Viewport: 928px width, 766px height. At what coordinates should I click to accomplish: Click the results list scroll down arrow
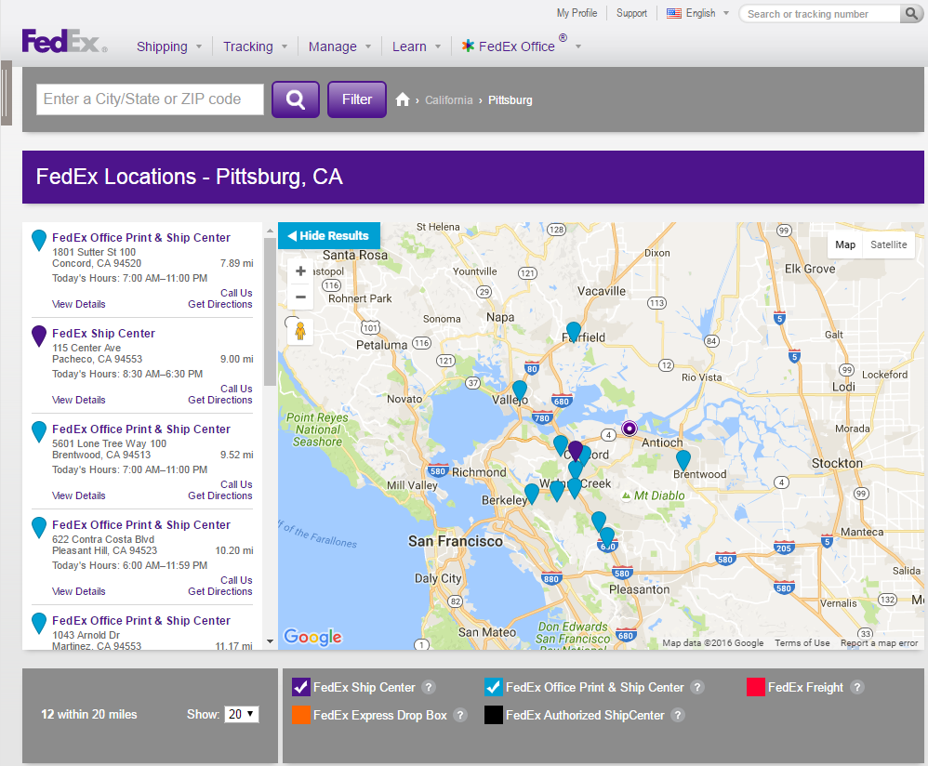click(270, 641)
